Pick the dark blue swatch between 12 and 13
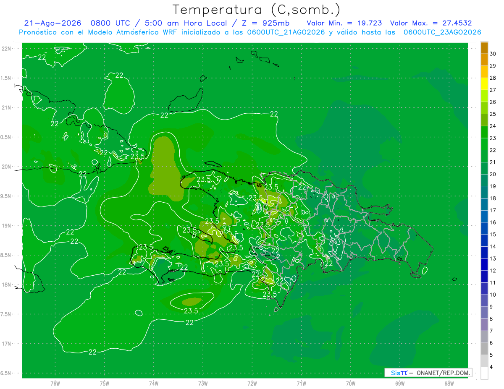 coord(484,264)
